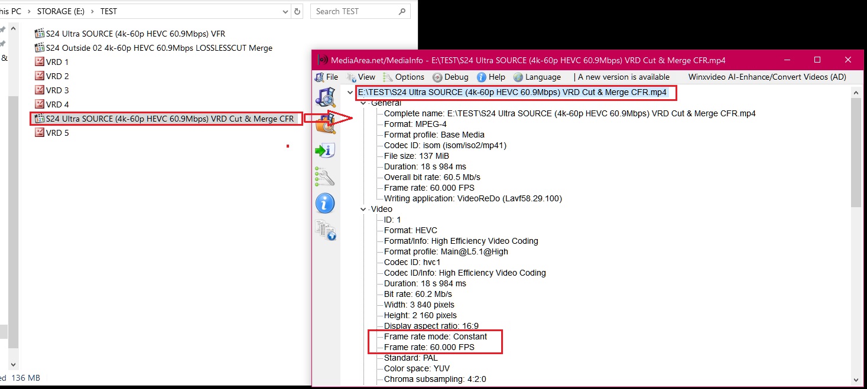Click the Winxvideo AI-Enhance/Convert Videos ad link
The height and width of the screenshot is (389, 867).
767,77
